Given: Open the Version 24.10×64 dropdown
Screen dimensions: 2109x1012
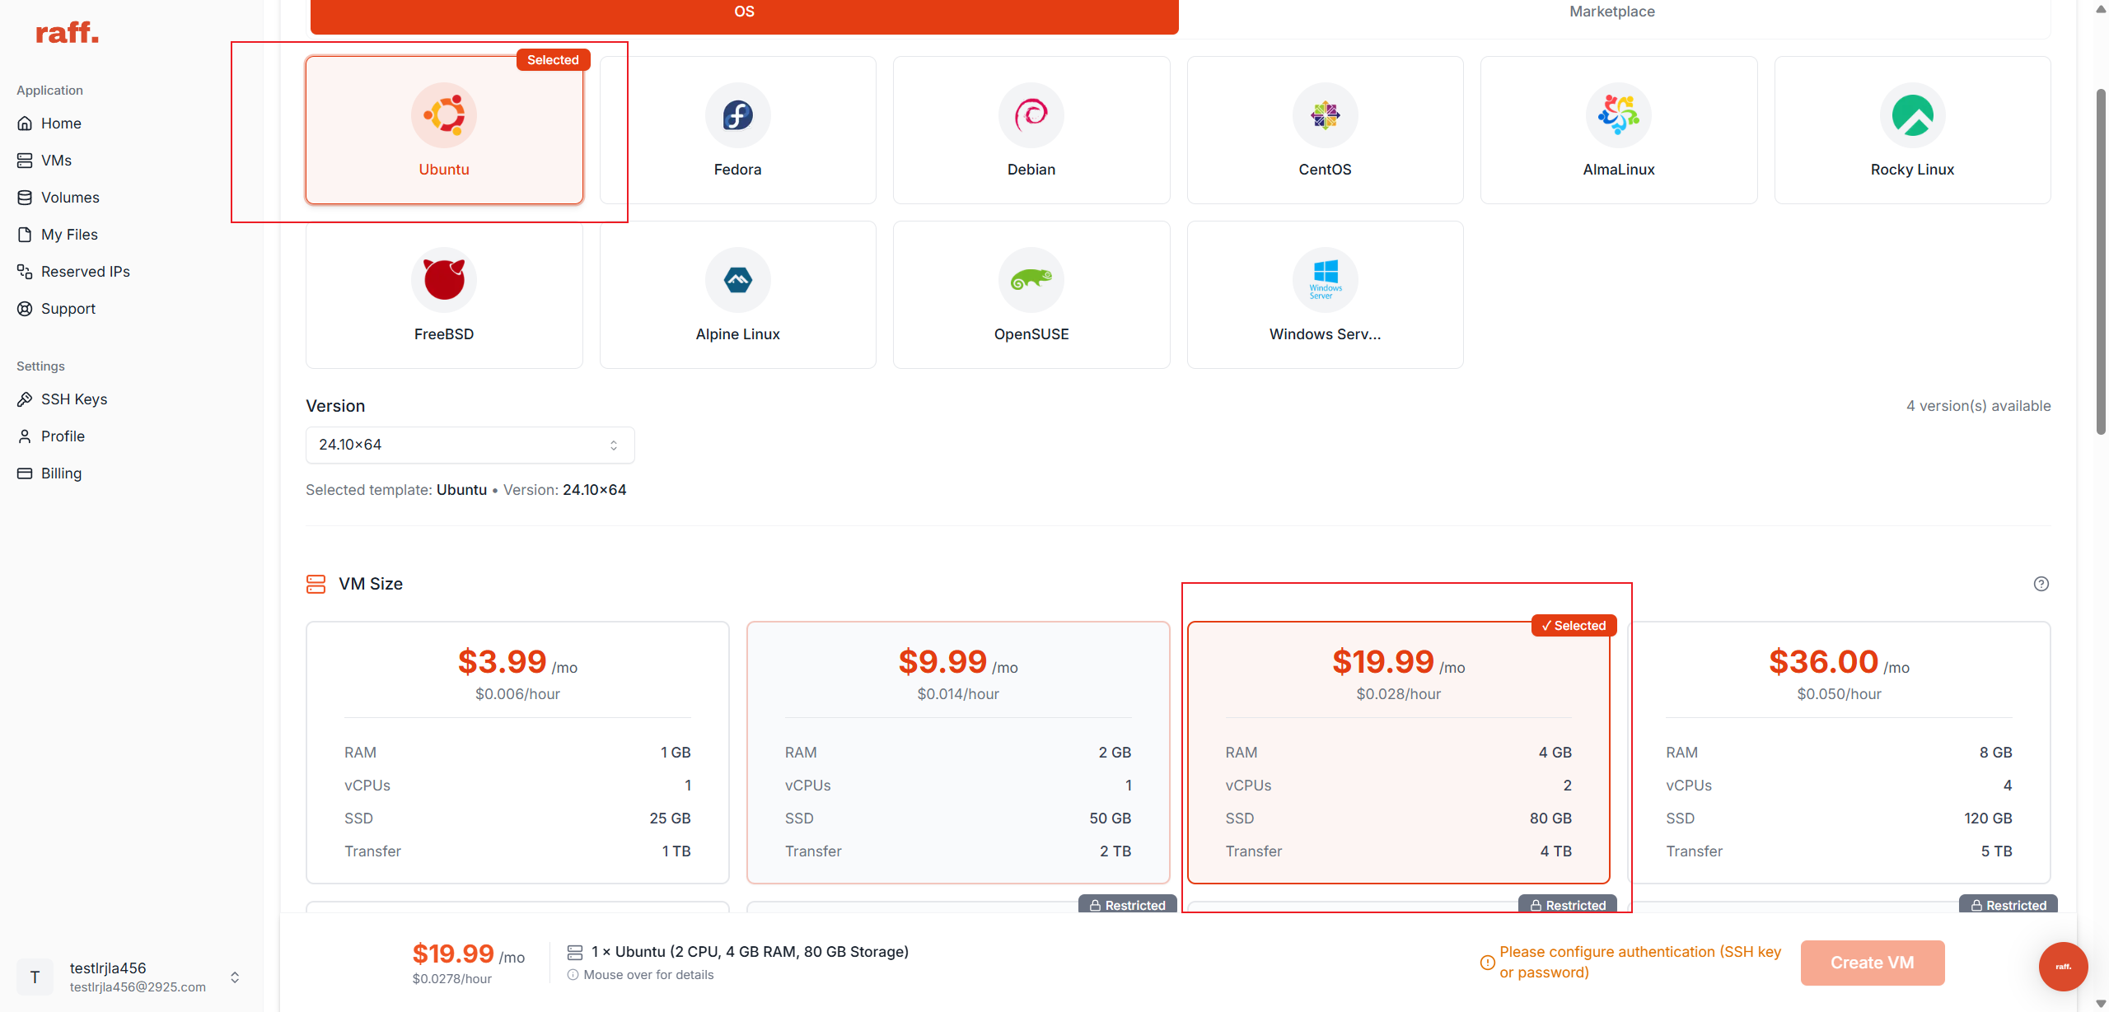Looking at the screenshot, I should [x=470, y=445].
